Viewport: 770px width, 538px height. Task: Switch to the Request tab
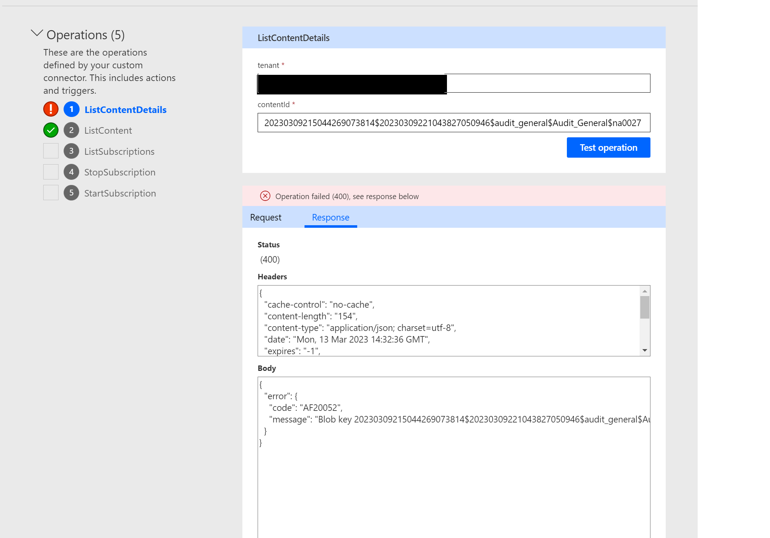[x=265, y=217]
